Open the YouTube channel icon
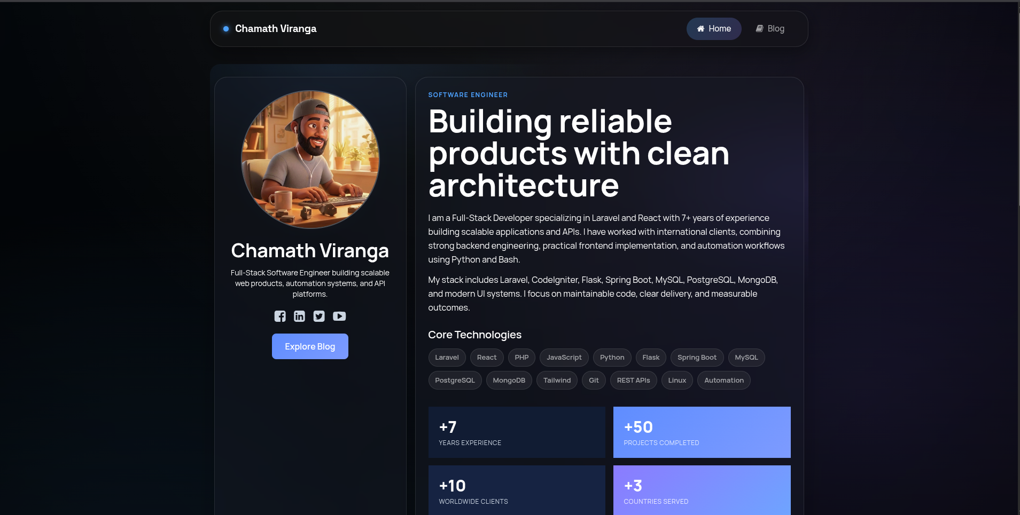Screen dimensions: 1020x515 point(339,316)
